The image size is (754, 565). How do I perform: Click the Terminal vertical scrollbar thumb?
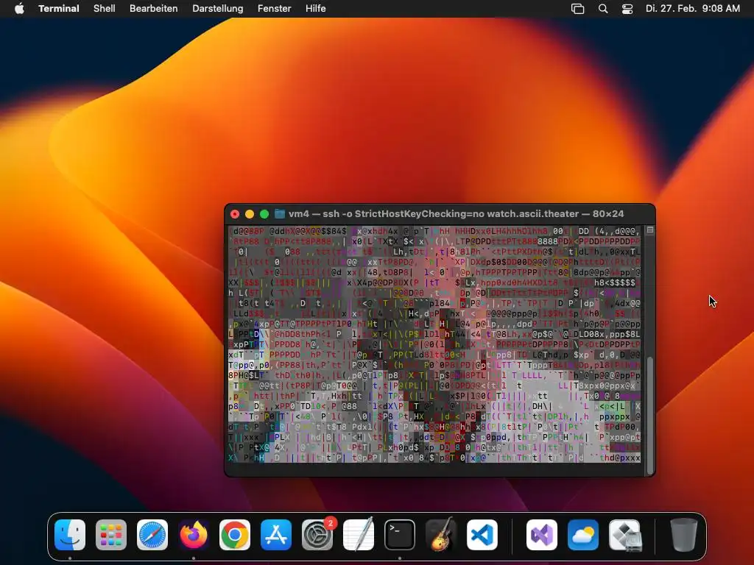click(x=649, y=415)
